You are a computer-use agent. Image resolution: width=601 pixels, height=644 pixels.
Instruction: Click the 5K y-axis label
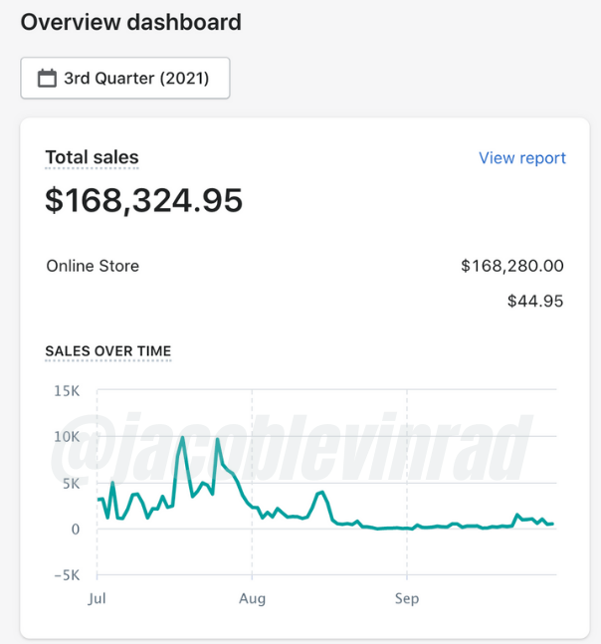coord(71,484)
